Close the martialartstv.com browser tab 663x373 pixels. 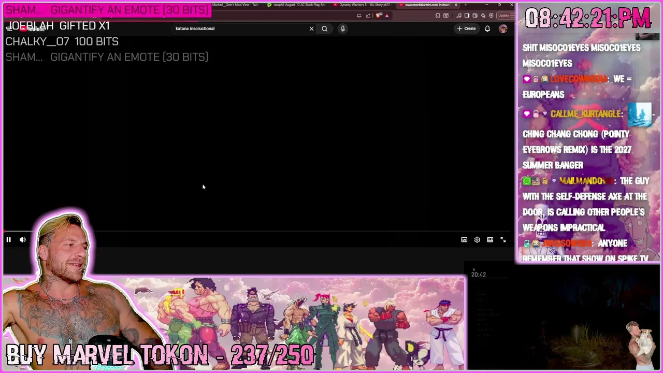456,5
